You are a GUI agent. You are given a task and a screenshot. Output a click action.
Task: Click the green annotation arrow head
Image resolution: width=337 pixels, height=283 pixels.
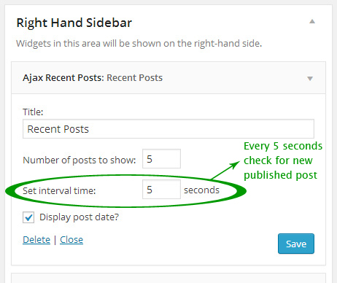(x=236, y=165)
